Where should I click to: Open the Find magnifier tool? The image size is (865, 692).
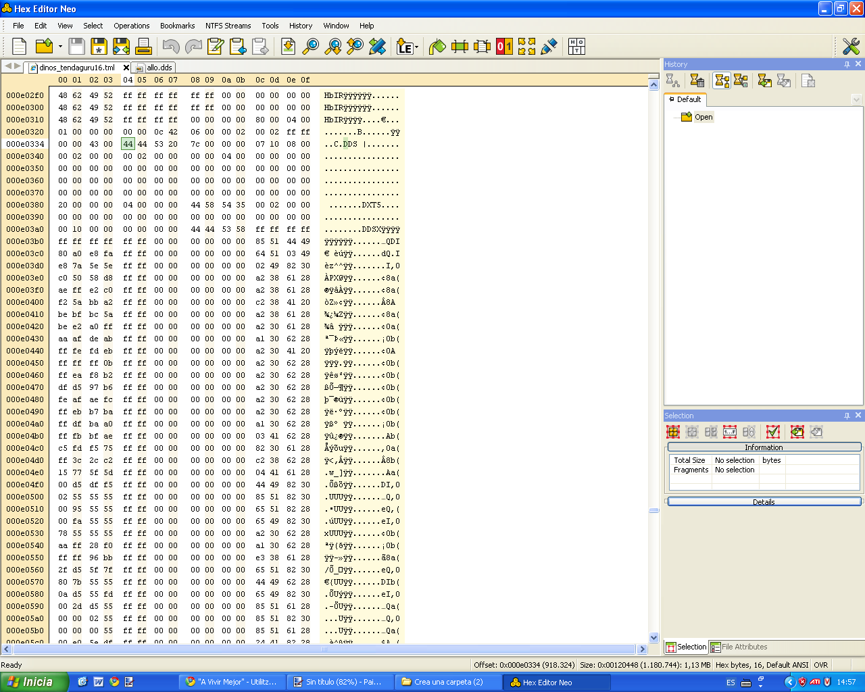coord(310,47)
